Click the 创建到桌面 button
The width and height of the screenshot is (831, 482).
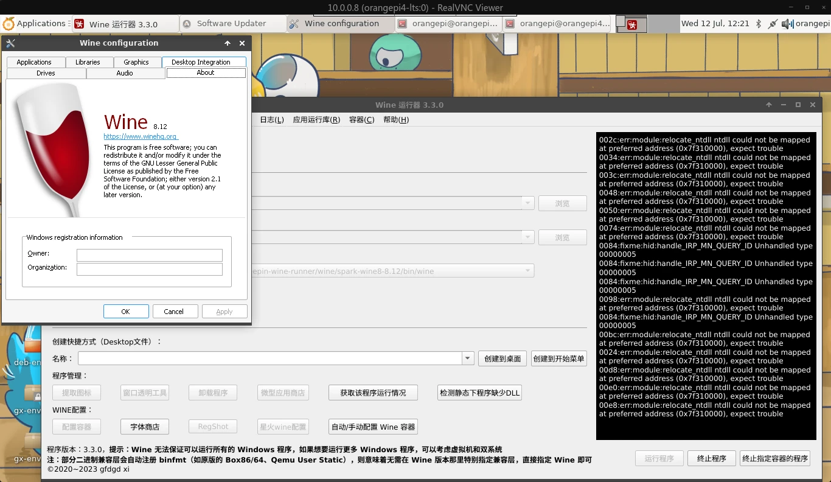pyautogui.click(x=502, y=358)
